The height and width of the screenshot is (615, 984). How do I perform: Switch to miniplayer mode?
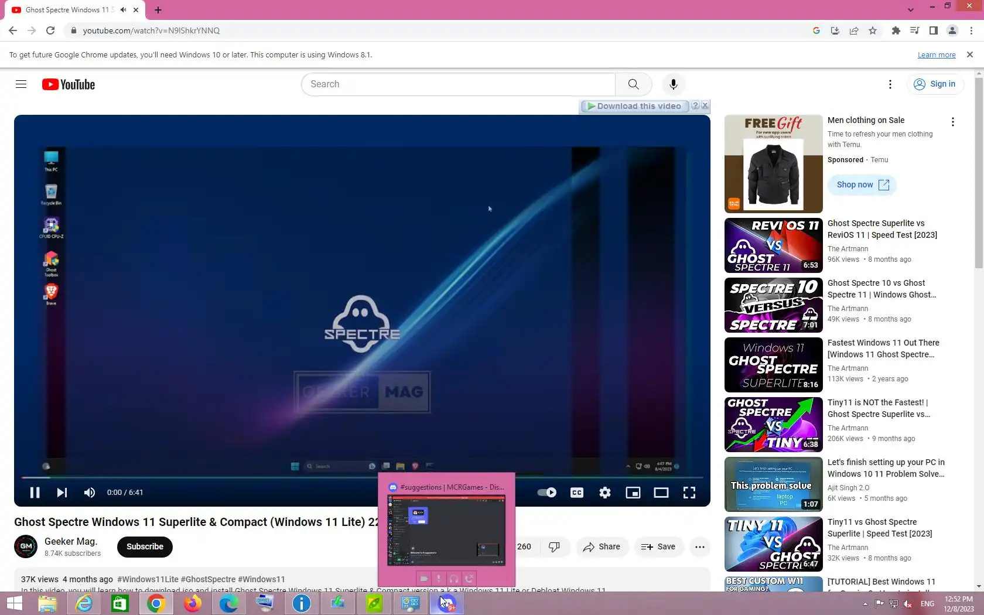(x=633, y=493)
